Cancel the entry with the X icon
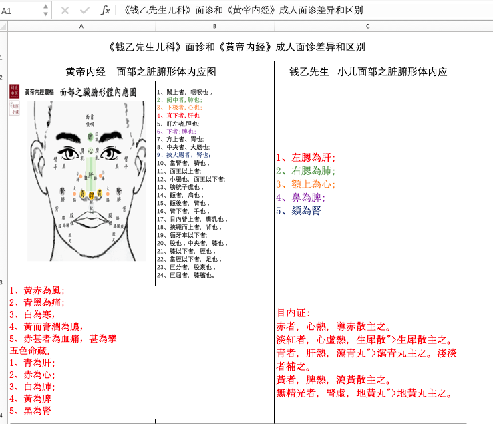 65,11
